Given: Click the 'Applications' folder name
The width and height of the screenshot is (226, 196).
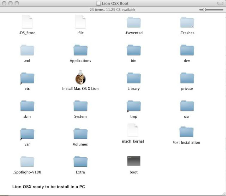Looking at the screenshot, I should (81, 60).
